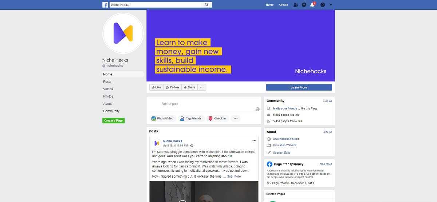This screenshot has width=437, height=202.
Task: Follow the Niche Hacks page
Action: pyautogui.click(x=172, y=87)
